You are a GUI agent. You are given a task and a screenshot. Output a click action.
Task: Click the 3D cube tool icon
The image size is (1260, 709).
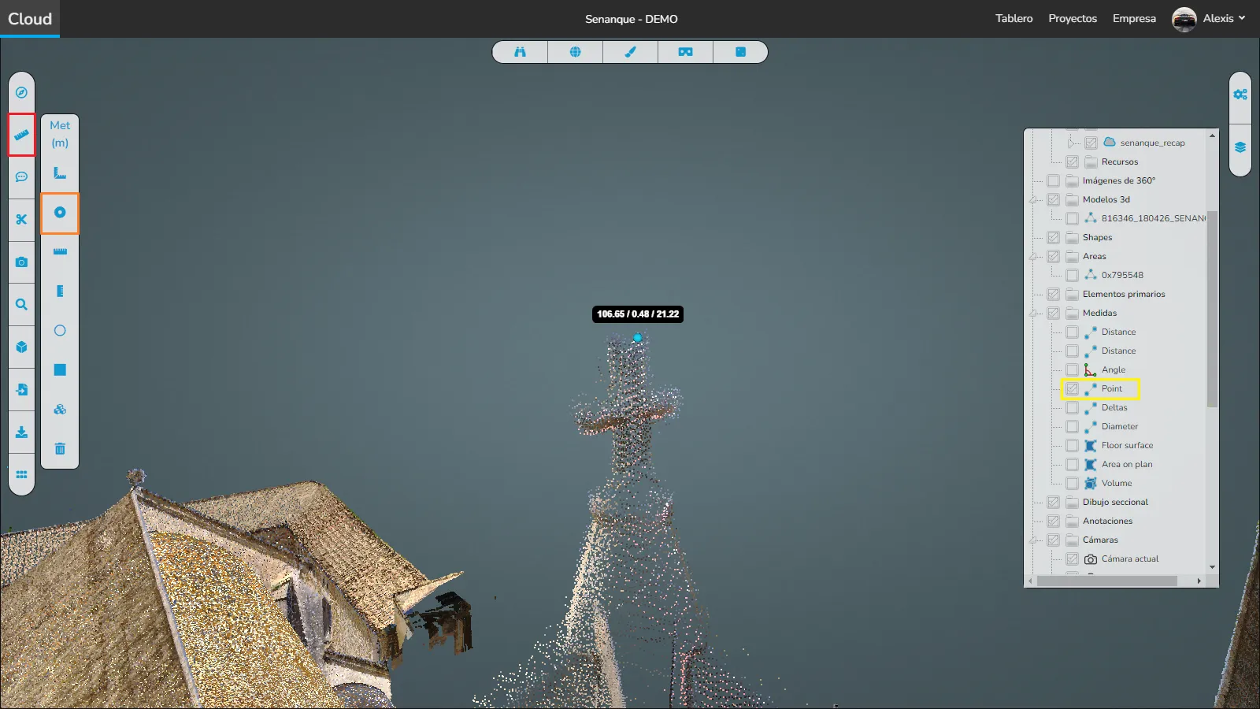coord(21,347)
